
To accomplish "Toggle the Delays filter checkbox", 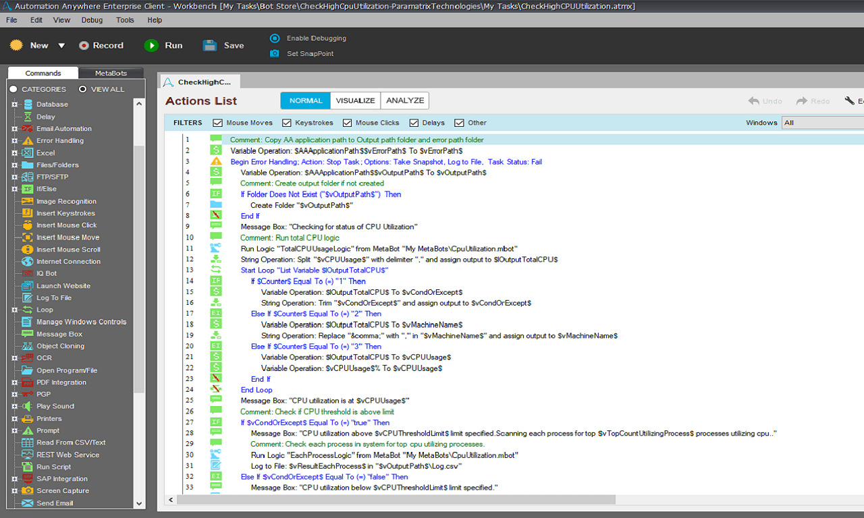I will pos(414,123).
